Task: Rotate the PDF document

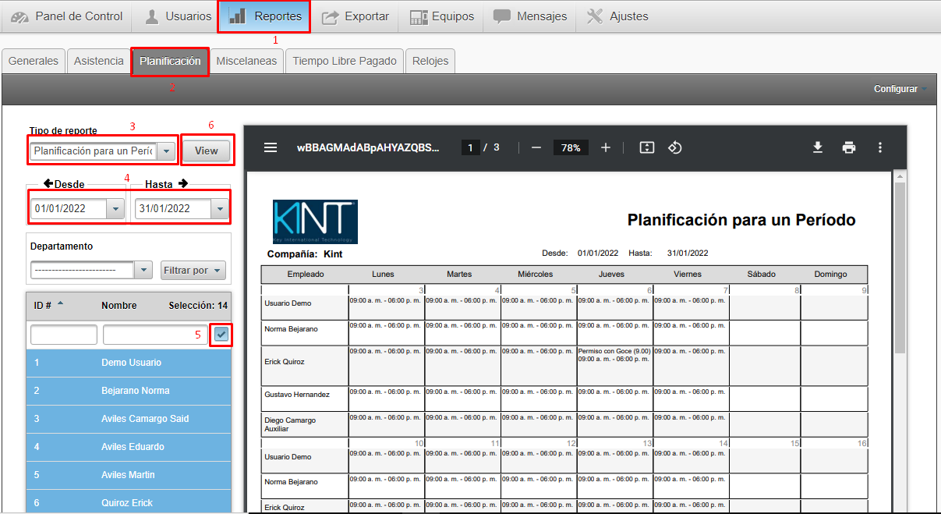Action: (675, 147)
